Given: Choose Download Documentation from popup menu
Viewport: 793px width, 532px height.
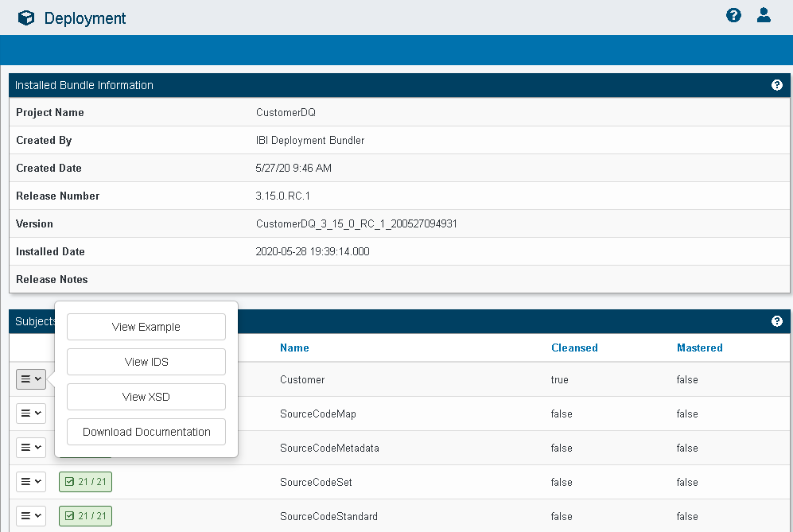Looking at the screenshot, I should 146,431.
